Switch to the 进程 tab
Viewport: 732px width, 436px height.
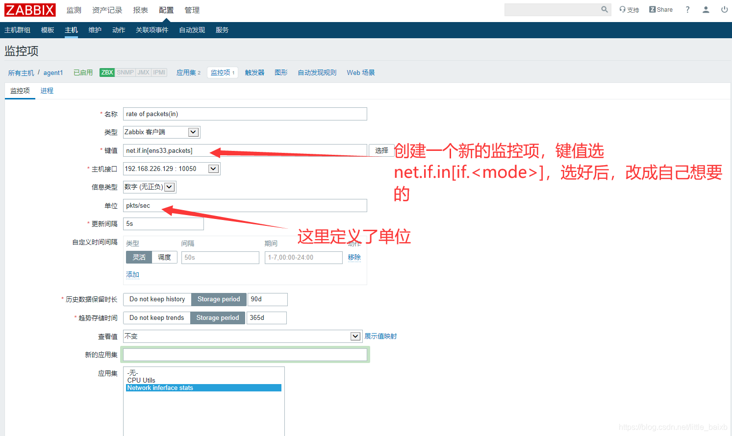pos(47,91)
